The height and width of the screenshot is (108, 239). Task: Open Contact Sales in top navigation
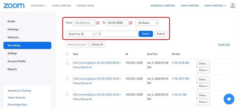[x=85, y=6]
